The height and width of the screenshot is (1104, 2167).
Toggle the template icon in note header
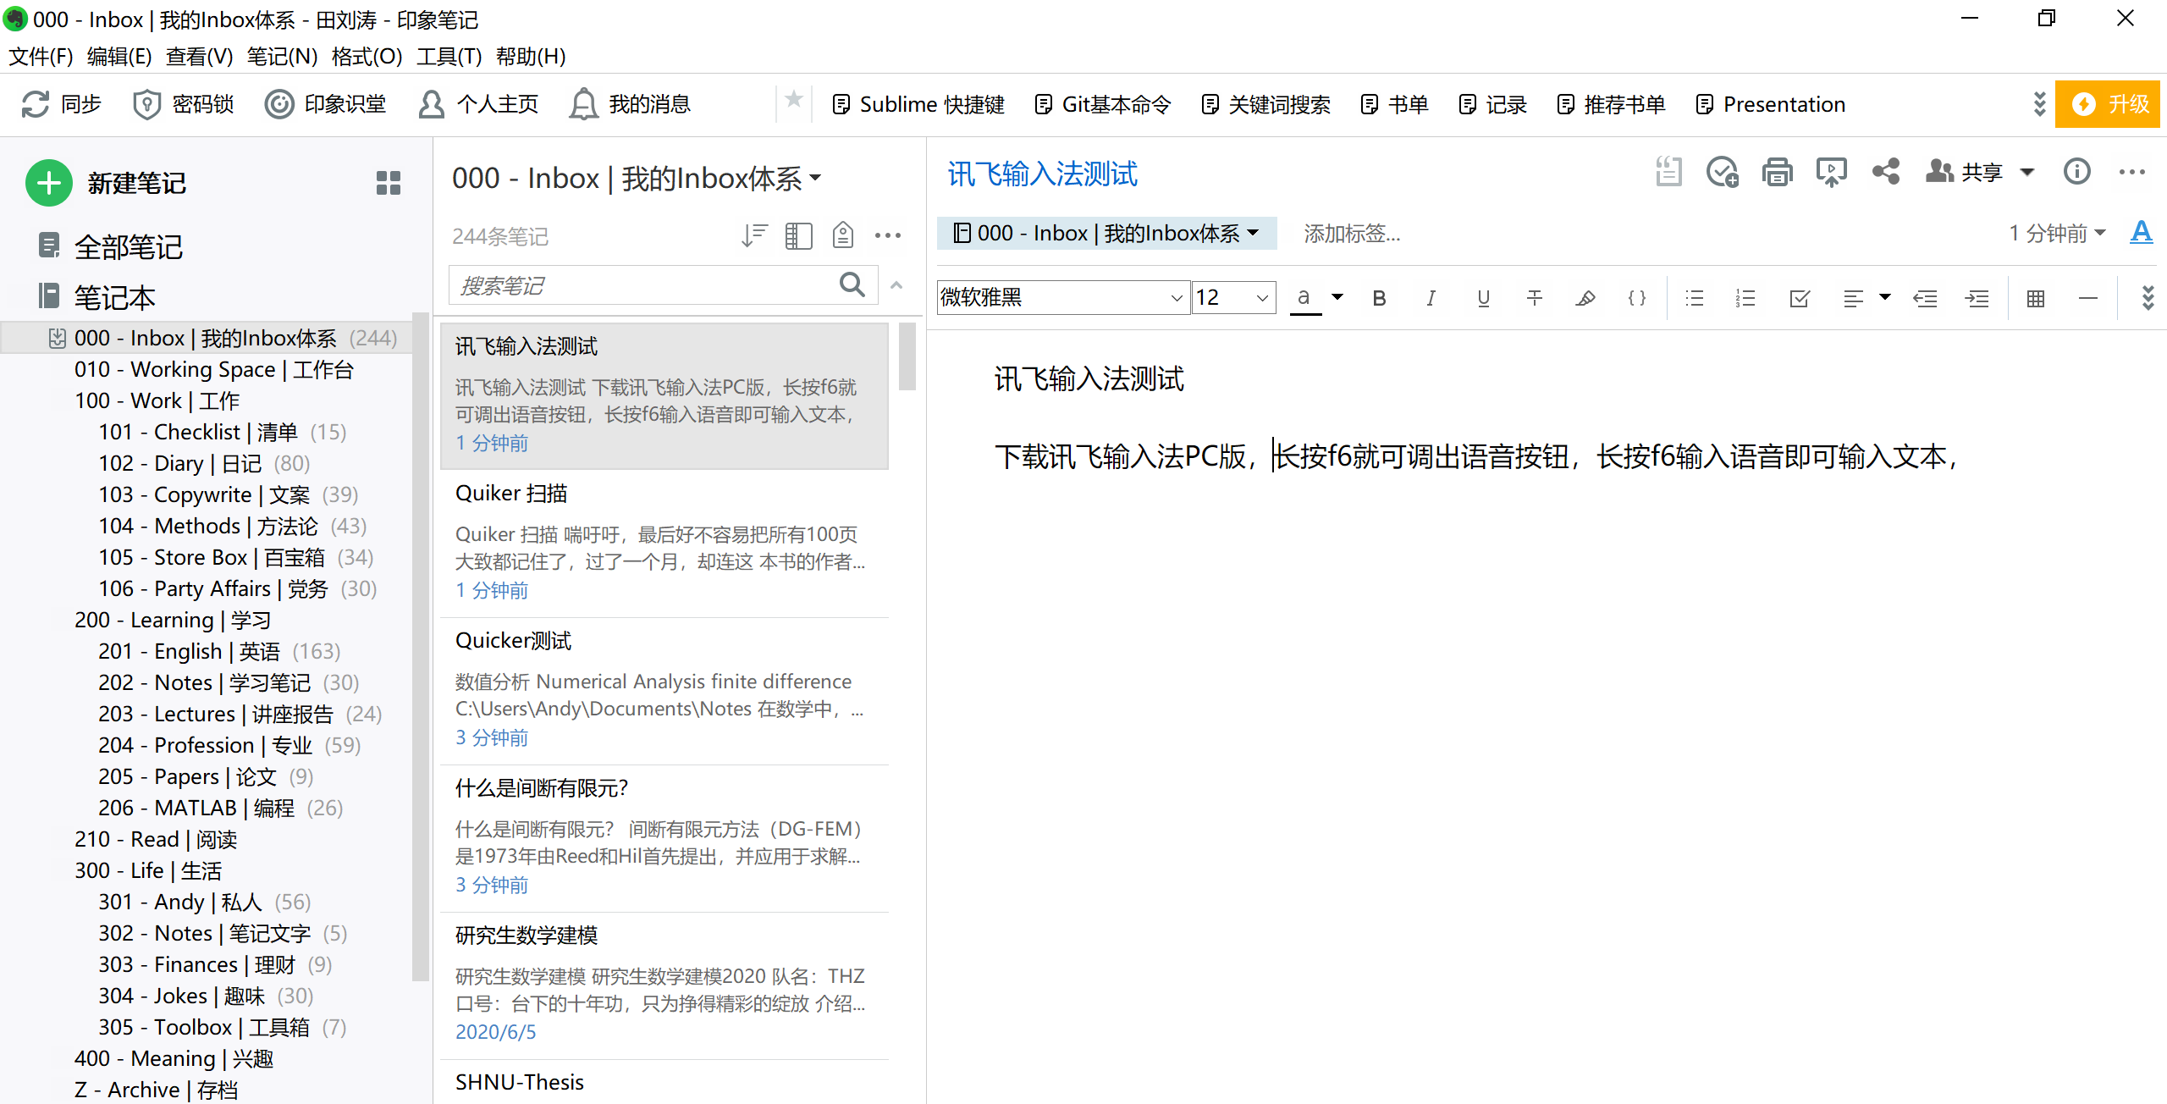[x=1668, y=172]
